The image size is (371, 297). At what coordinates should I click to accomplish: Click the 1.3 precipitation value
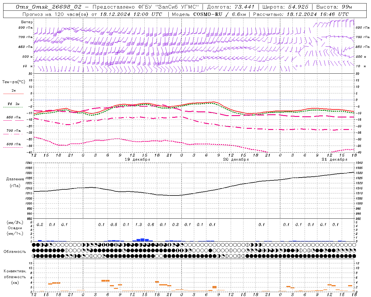coord(139,224)
